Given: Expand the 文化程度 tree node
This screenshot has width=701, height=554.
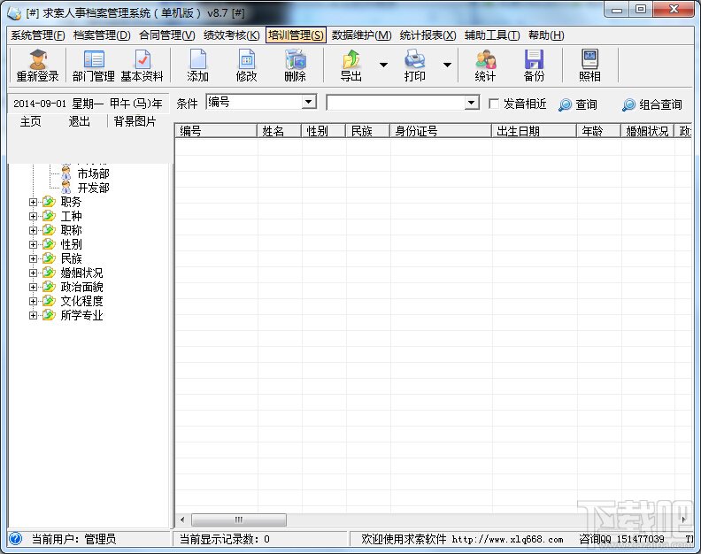Looking at the screenshot, I should click(x=33, y=302).
